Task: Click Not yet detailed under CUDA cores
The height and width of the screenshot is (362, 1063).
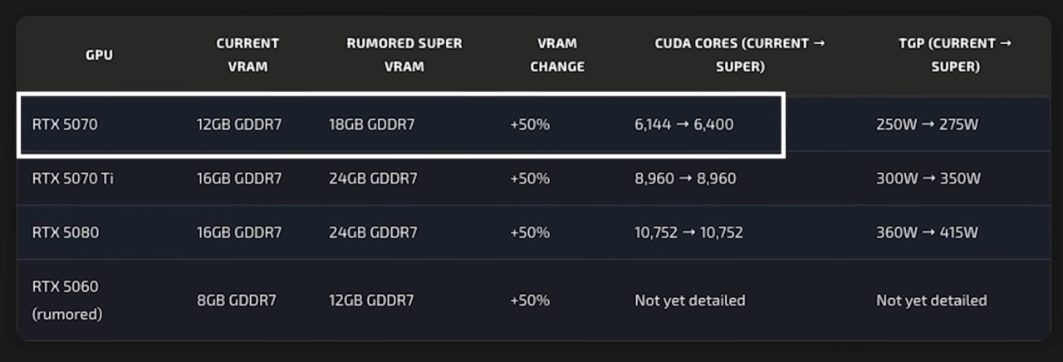Action: [690, 301]
